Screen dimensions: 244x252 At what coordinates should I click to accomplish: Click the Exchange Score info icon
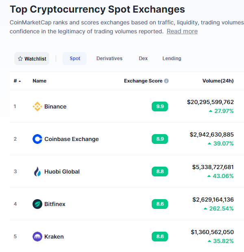click(x=166, y=81)
